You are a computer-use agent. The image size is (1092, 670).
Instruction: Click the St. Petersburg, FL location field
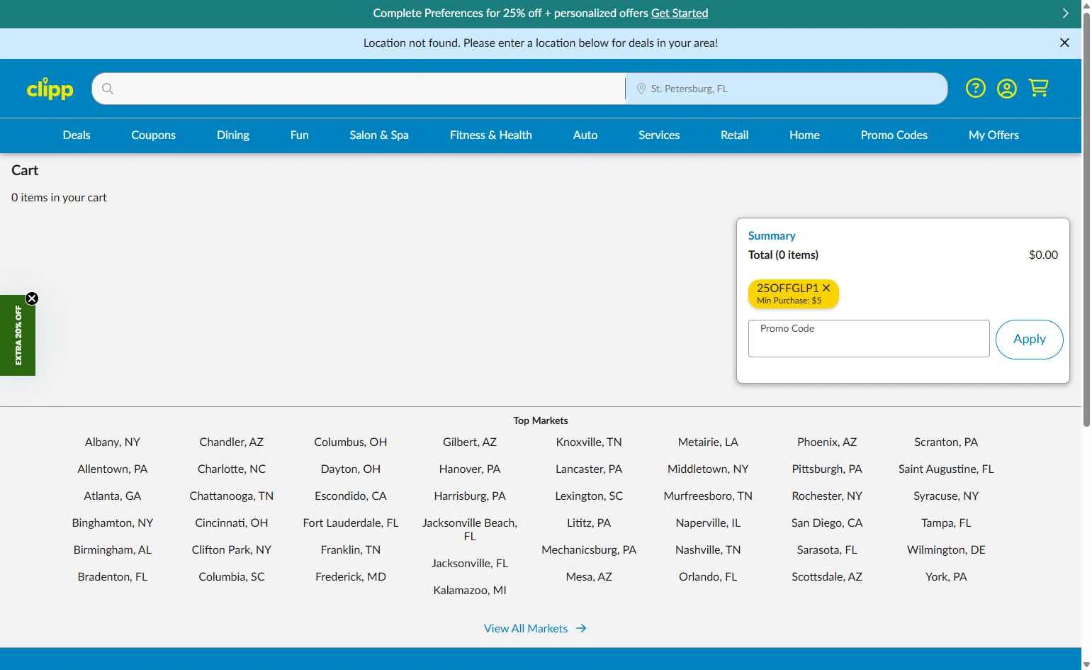787,89
